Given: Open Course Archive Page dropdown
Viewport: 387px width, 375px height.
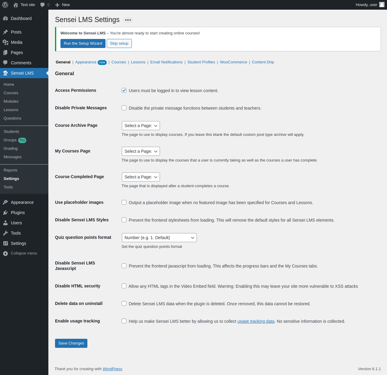Looking at the screenshot, I should tap(141, 126).
